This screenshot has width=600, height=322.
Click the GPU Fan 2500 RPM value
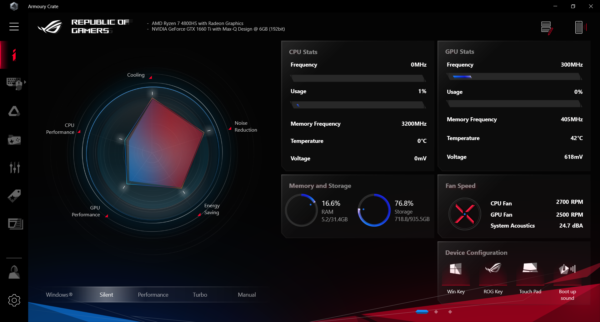click(569, 215)
